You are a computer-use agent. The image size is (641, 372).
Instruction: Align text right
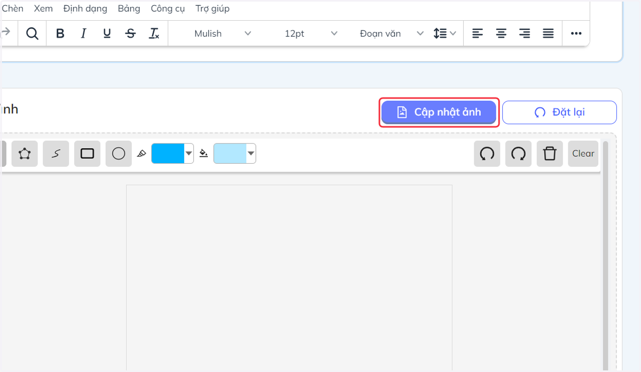coord(525,34)
